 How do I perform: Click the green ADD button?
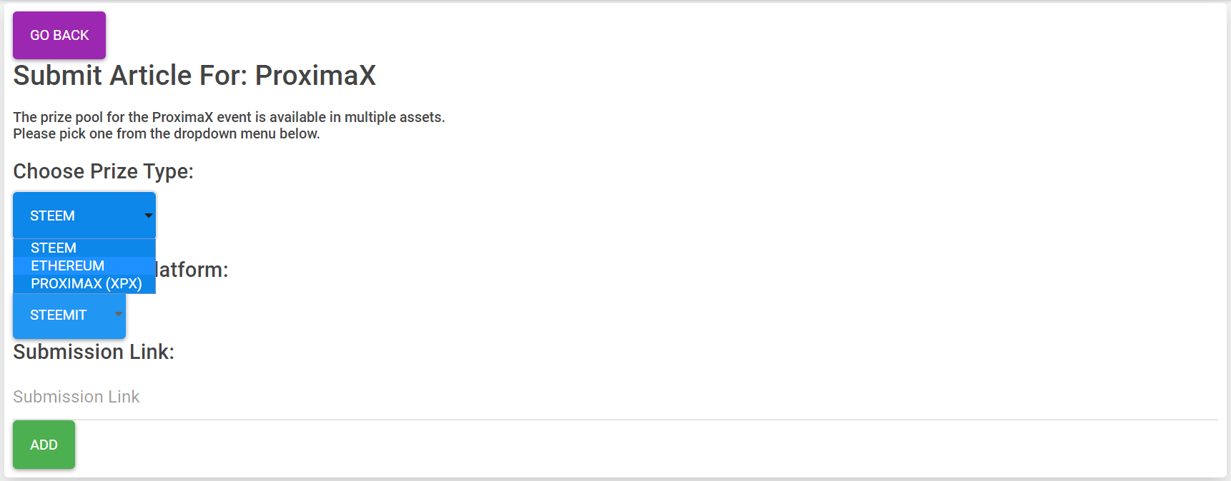tap(44, 445)
